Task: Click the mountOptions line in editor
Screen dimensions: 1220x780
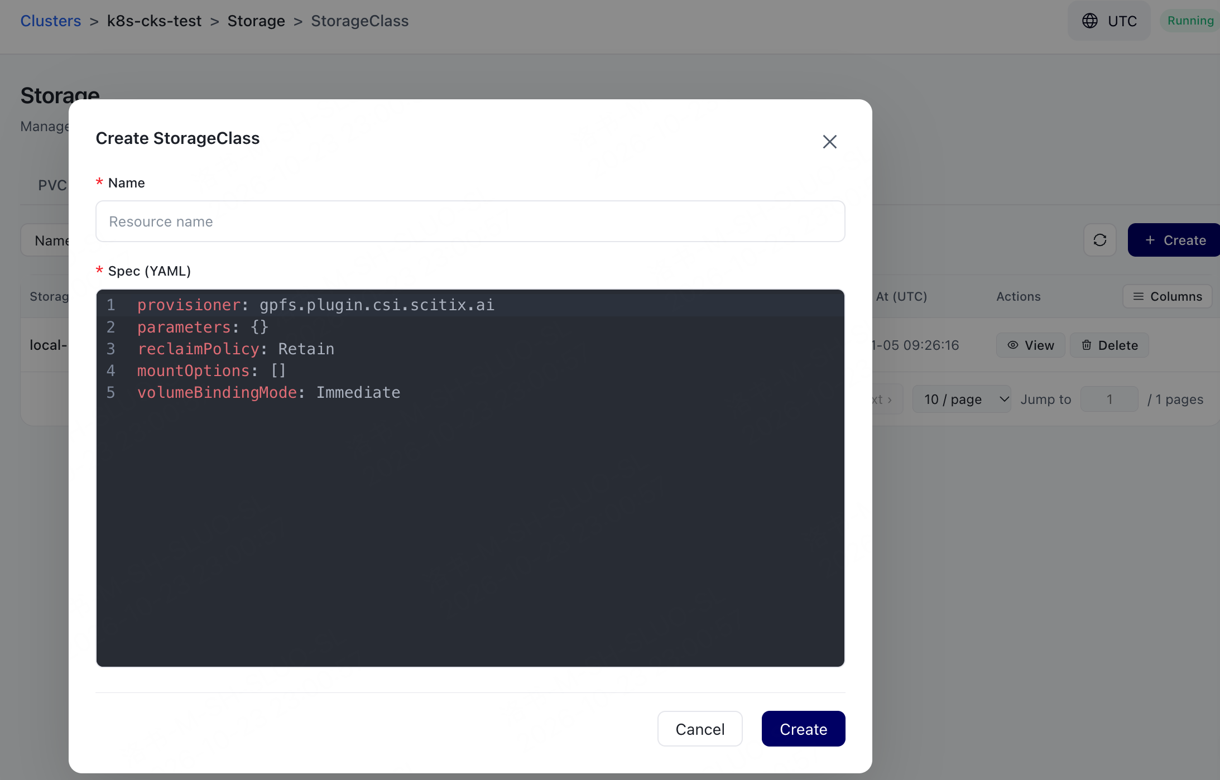Action: click(x=212, y=370)
